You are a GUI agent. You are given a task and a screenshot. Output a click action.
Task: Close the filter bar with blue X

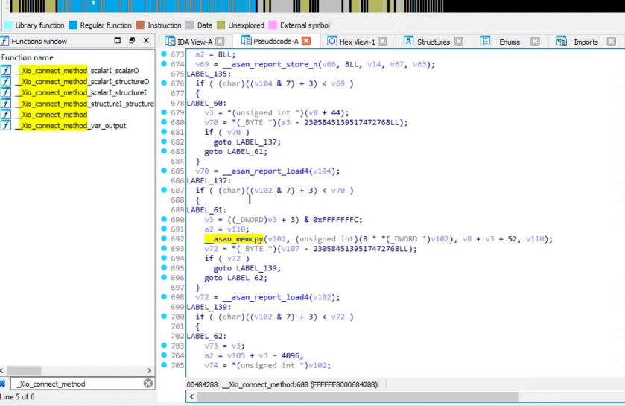pyautogui.click(x=2, y=384)
